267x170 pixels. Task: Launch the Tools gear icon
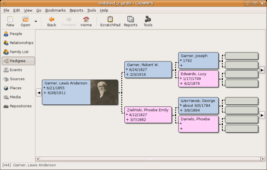[148, 19]
